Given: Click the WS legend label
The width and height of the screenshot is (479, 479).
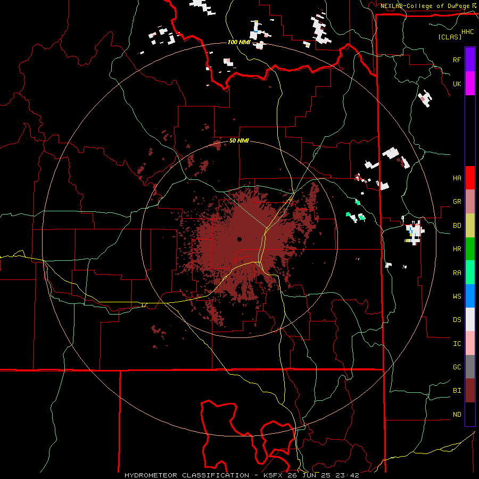Looking at the screenshot, I should tap(457, 296).
